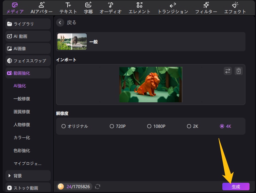The image size is (256, 193).
Task: Select the オリジナル resolution option
Action: coord(64,126)
